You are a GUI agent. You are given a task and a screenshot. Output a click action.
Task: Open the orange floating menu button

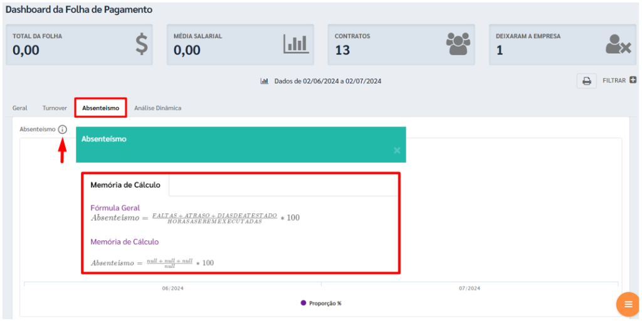click(x=628, y=304)
